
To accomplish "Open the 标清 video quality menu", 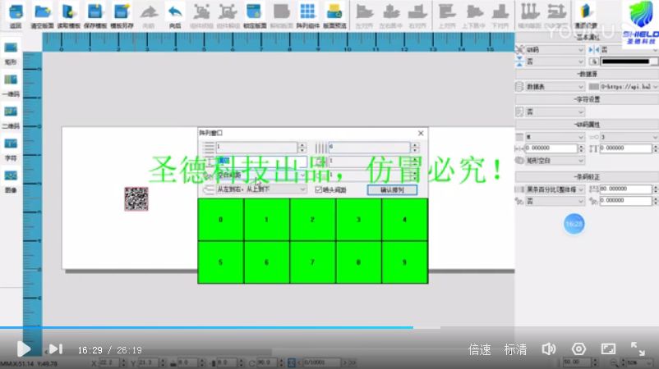I will [x=515, y=349].
